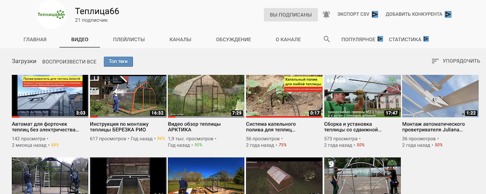Click the blue icon beside Статистика
The height and width of the screenshot is (194, 486).
[426, 39]
